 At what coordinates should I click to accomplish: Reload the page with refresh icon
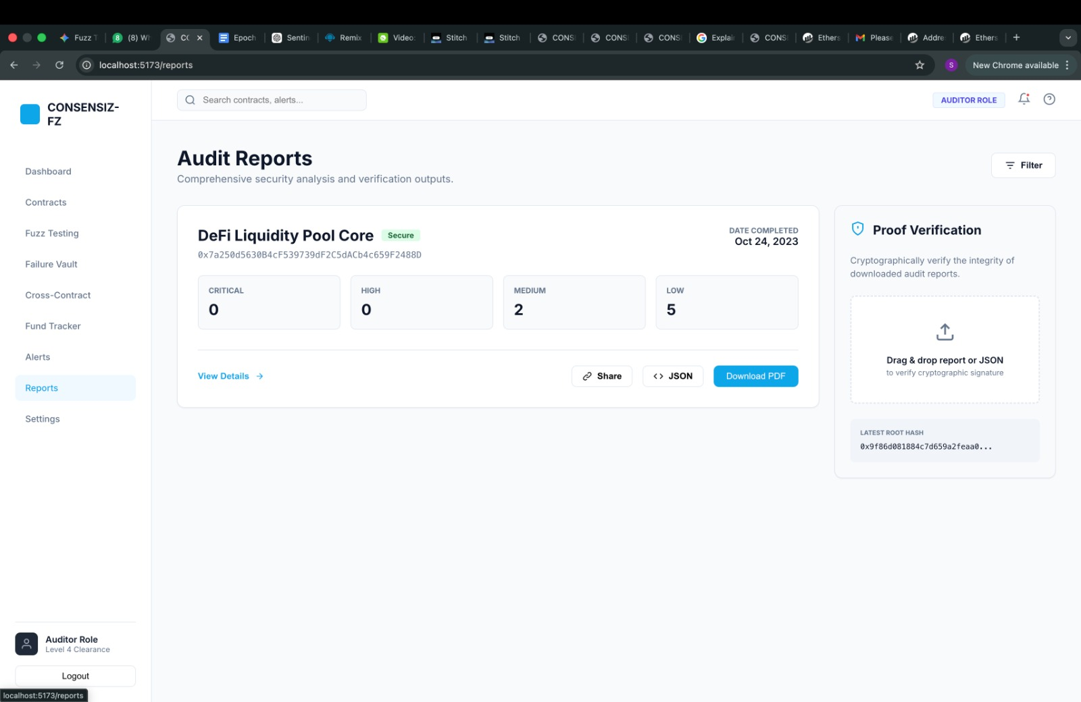(59, 65)
